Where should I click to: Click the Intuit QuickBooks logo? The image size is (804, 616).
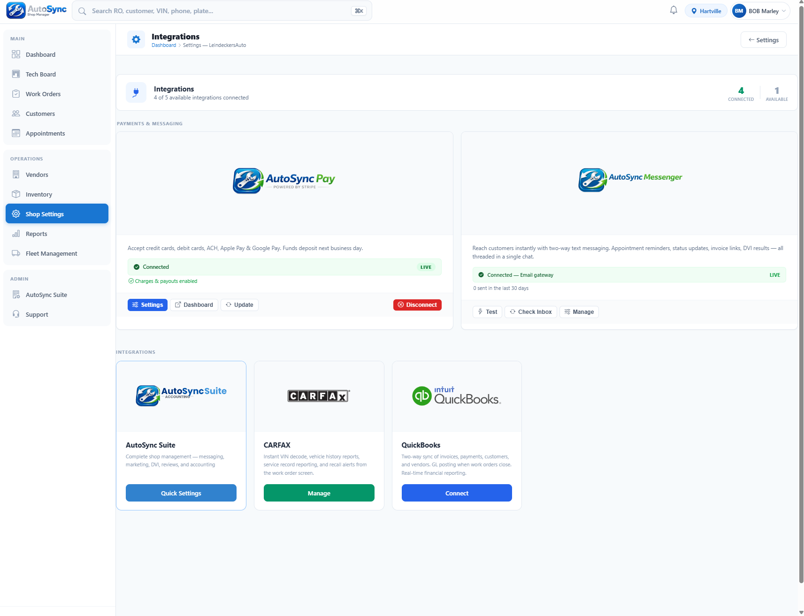click(x=457, y=396)
